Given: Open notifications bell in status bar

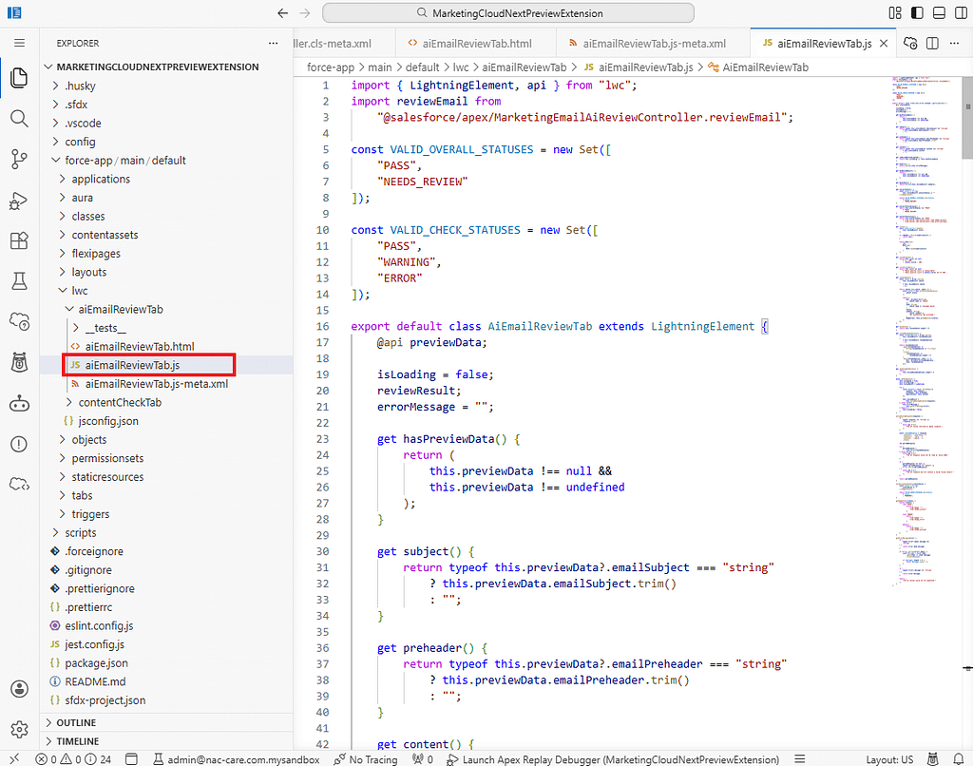Looking at the screenshot, I should [x=958, y=758].
